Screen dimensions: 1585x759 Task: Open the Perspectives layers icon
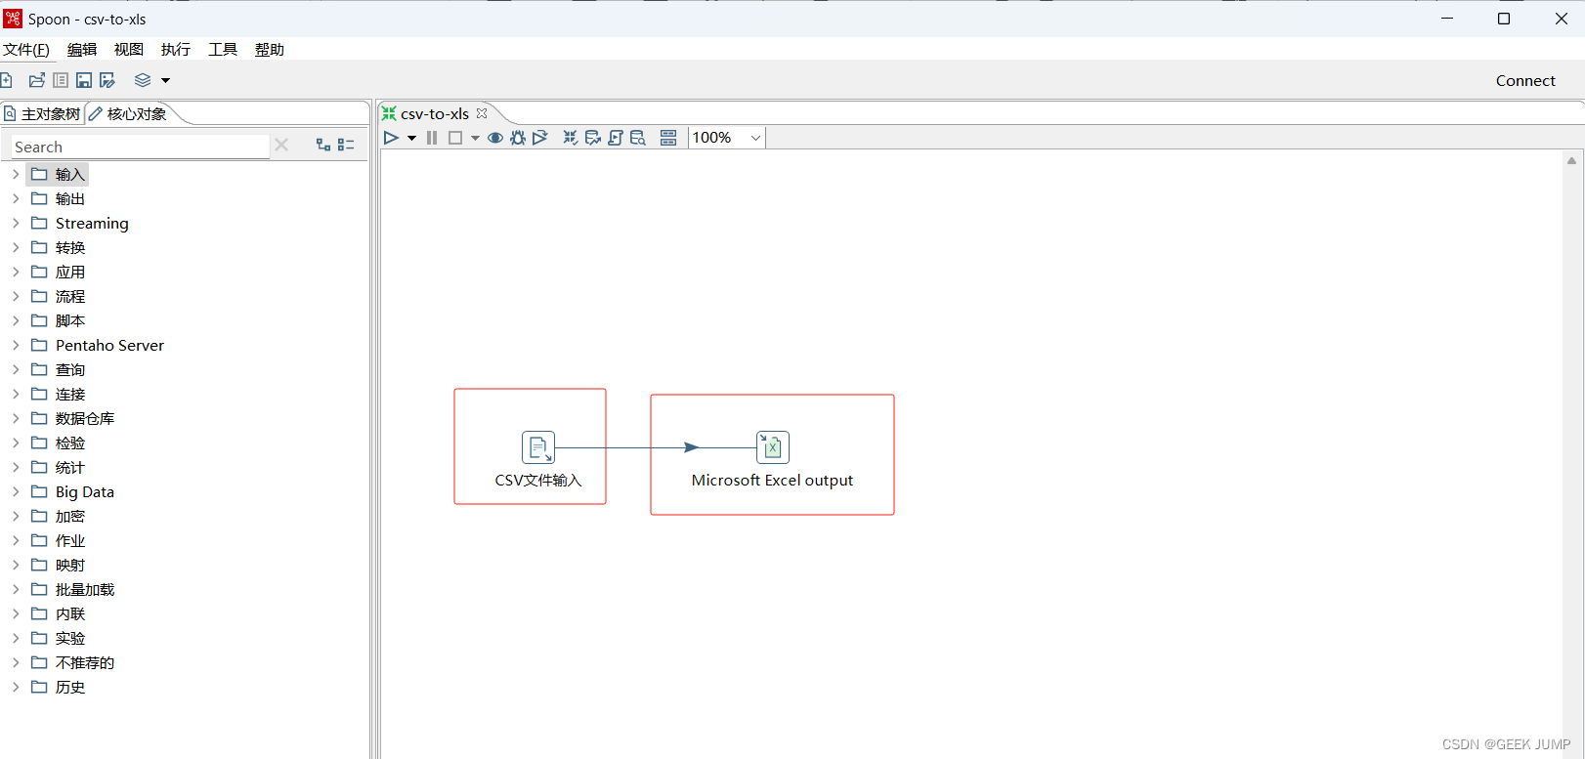[x=143, y=80]
